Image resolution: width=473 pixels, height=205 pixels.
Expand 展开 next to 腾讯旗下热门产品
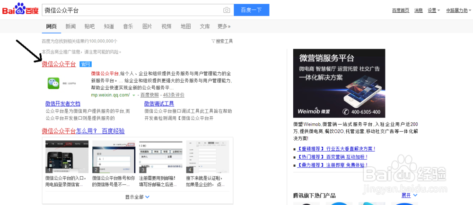coord(409,196)
